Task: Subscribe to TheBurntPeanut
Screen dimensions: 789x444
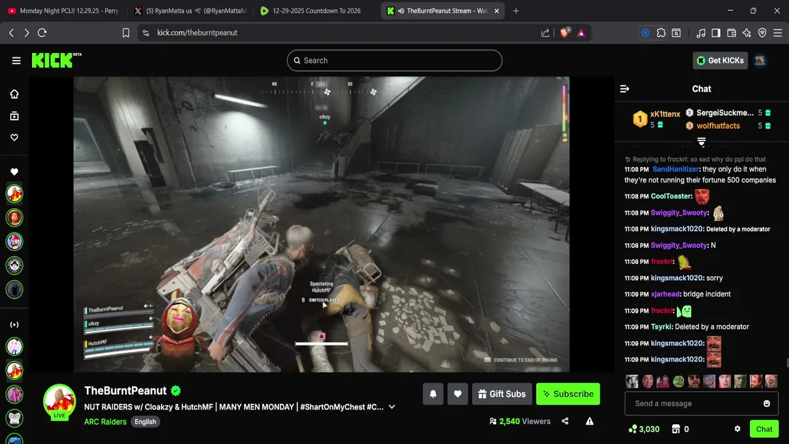Action: click(568, 394)
